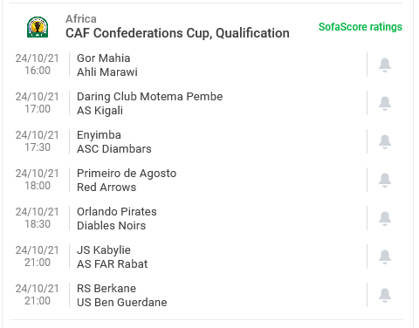Toggle notification bell for Gor Mahia match
This screenshot has height=328, width=419.
click(x=385, y=65)
